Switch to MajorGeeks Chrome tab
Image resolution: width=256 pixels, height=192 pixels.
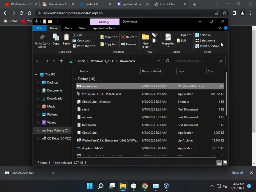click(x=58, y=4)
